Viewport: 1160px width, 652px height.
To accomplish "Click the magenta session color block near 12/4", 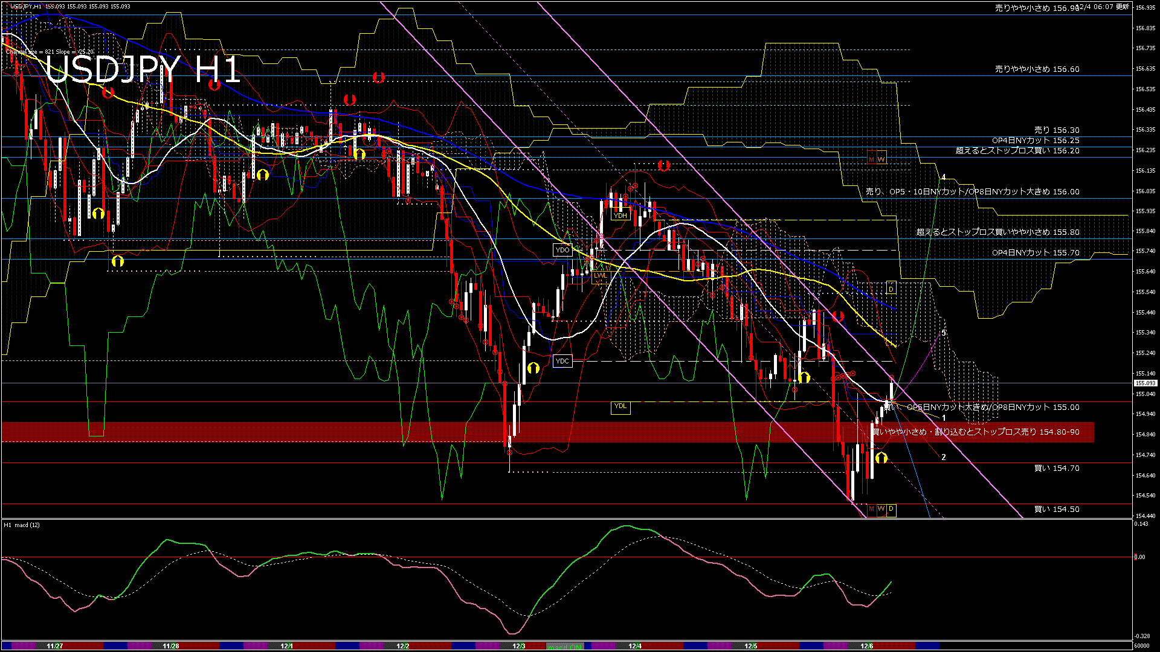I will [x=603, y=645].
